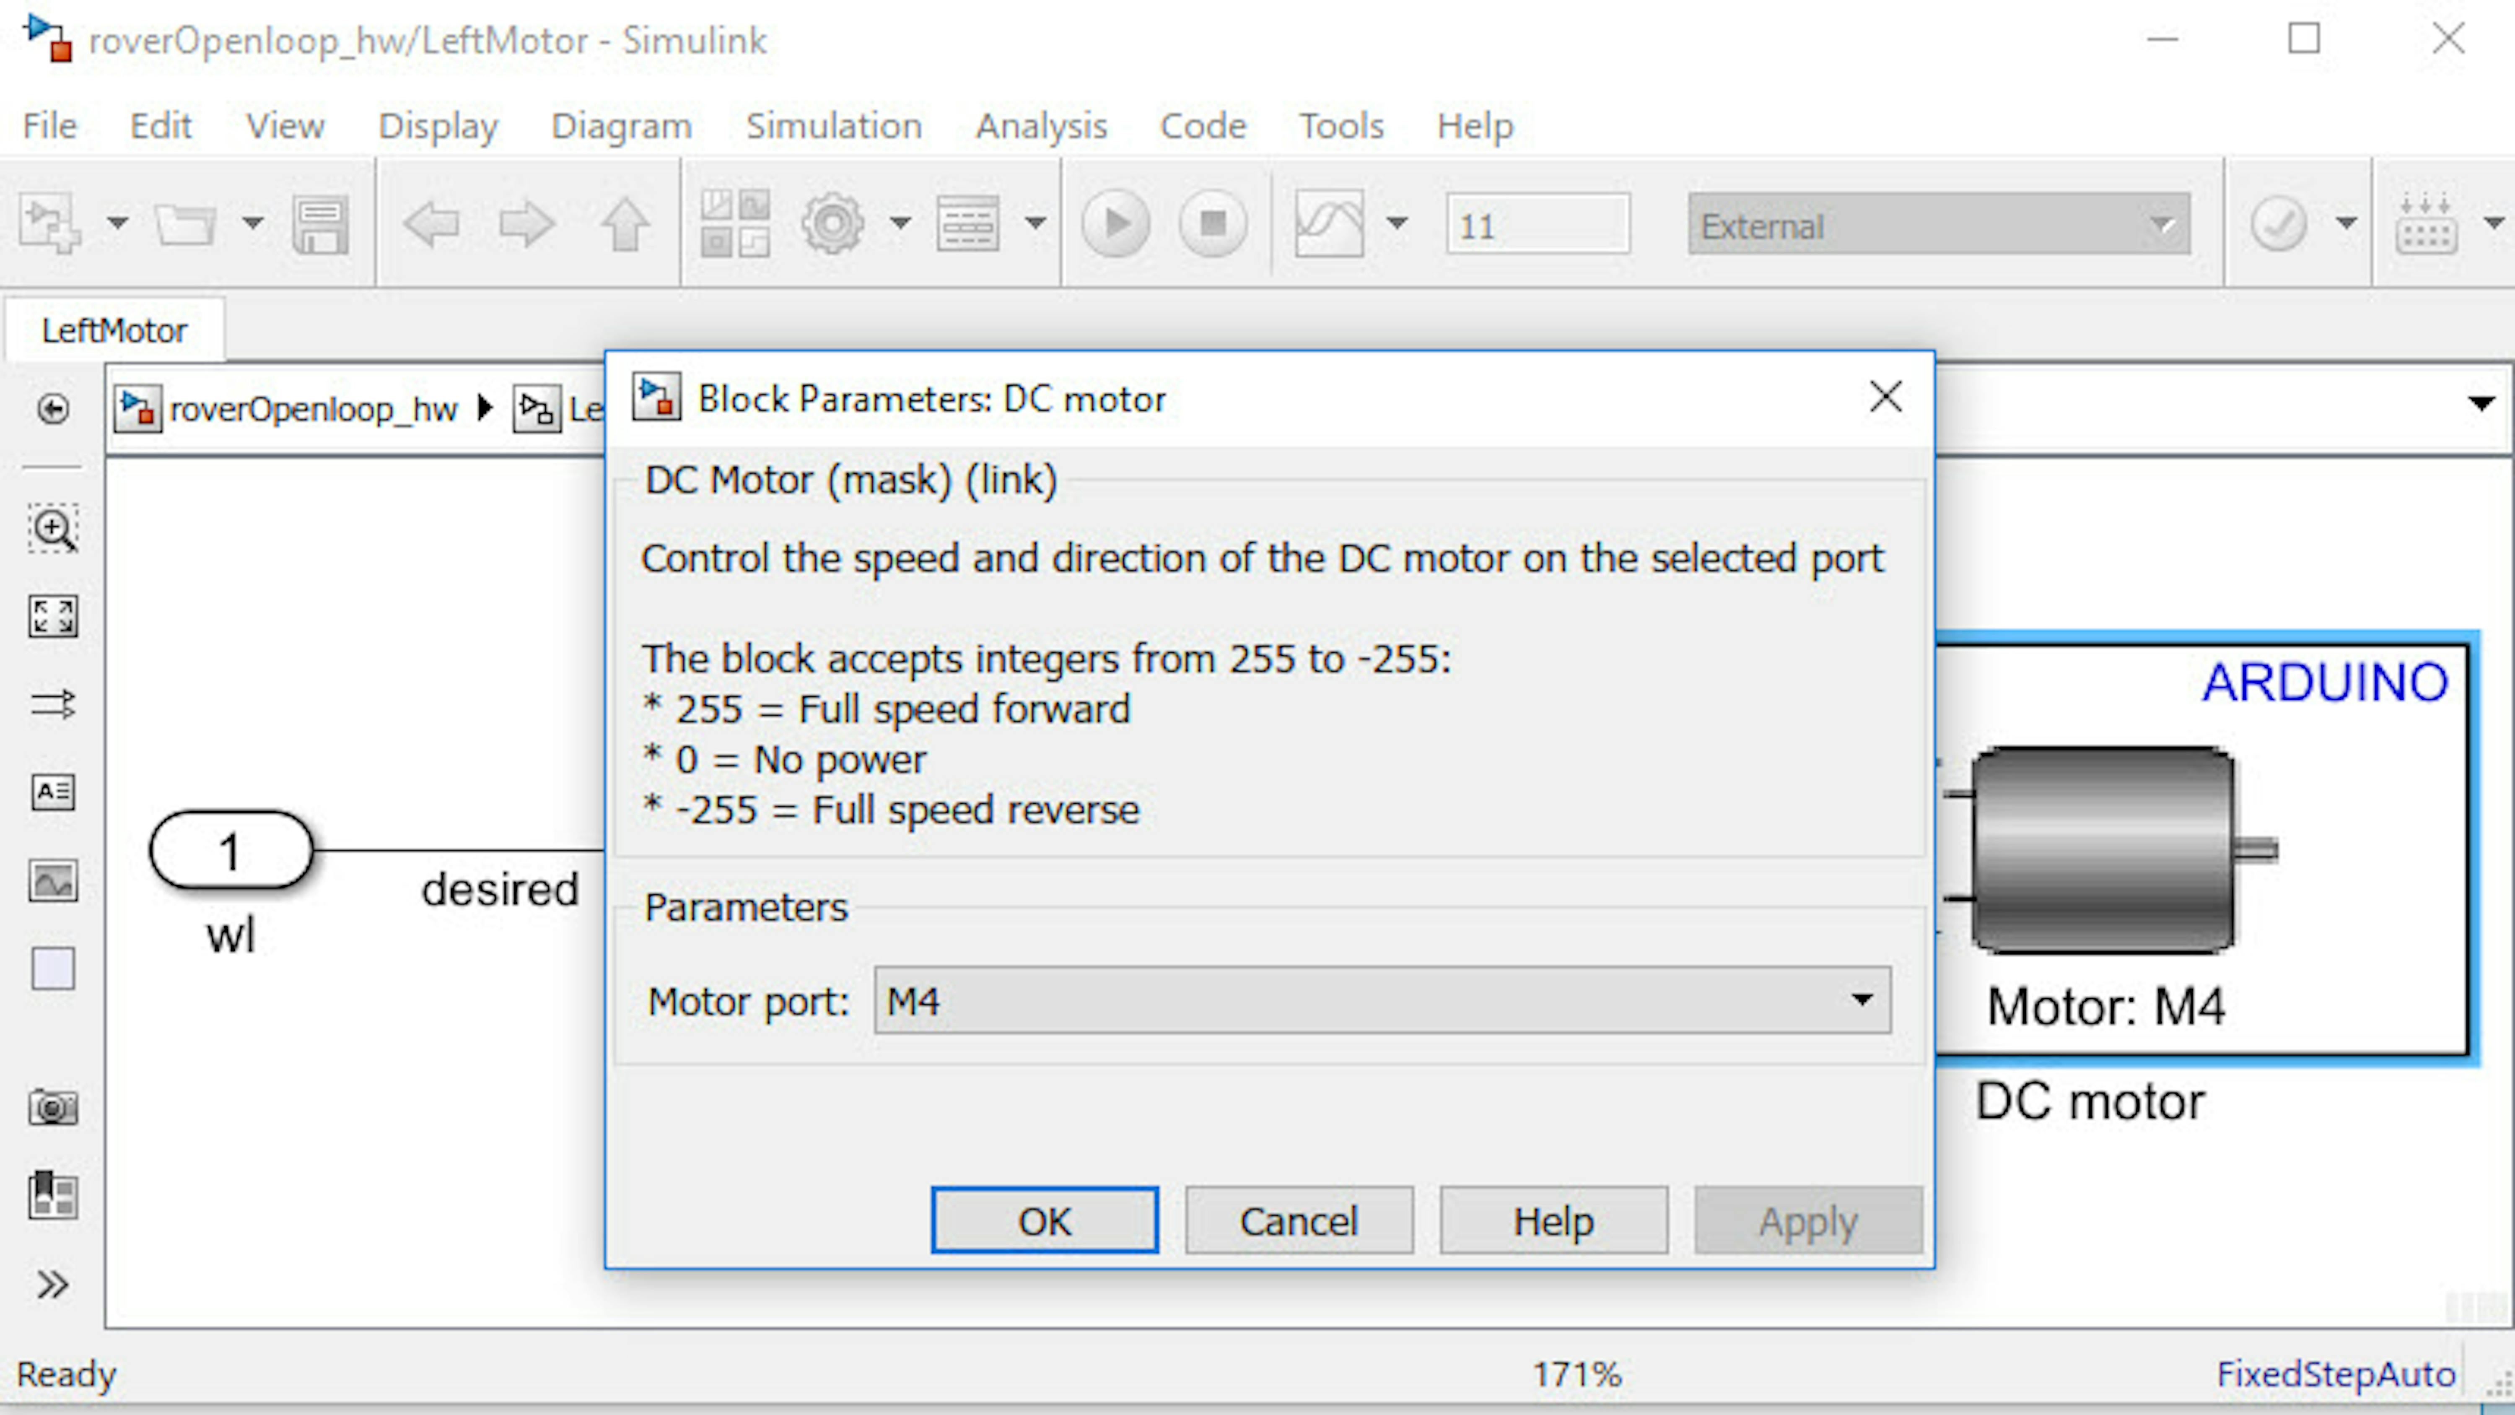Click Help in Block Parameters dialog
This screenshot has width=2515, height=1415.
(1553, 1220)
